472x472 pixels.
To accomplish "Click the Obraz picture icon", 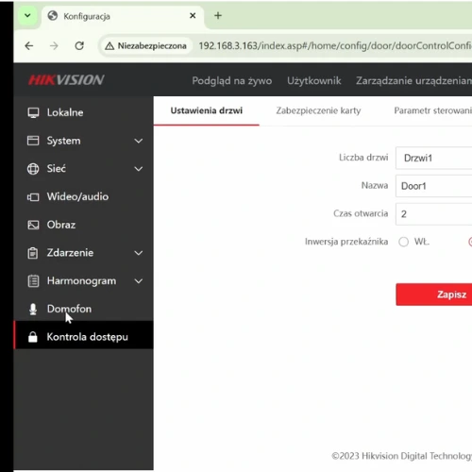I will 33,225.
